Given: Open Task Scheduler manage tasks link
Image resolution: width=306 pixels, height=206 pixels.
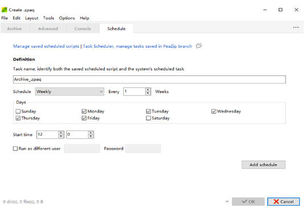Looking at the screenshot, I should [x=137, y=47].
